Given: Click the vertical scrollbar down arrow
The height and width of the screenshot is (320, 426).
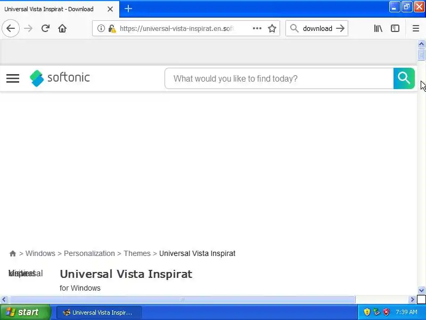Looking at the screenshot, I should pos(421,290).
